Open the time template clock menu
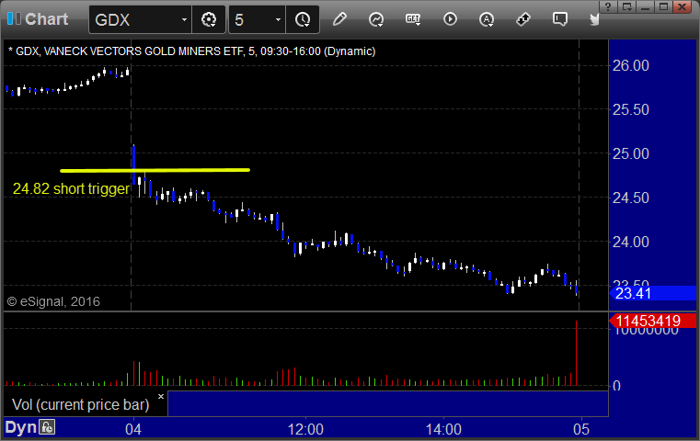 click(303, 19)
